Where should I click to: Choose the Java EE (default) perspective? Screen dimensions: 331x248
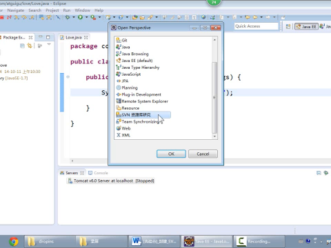(134, 61)
